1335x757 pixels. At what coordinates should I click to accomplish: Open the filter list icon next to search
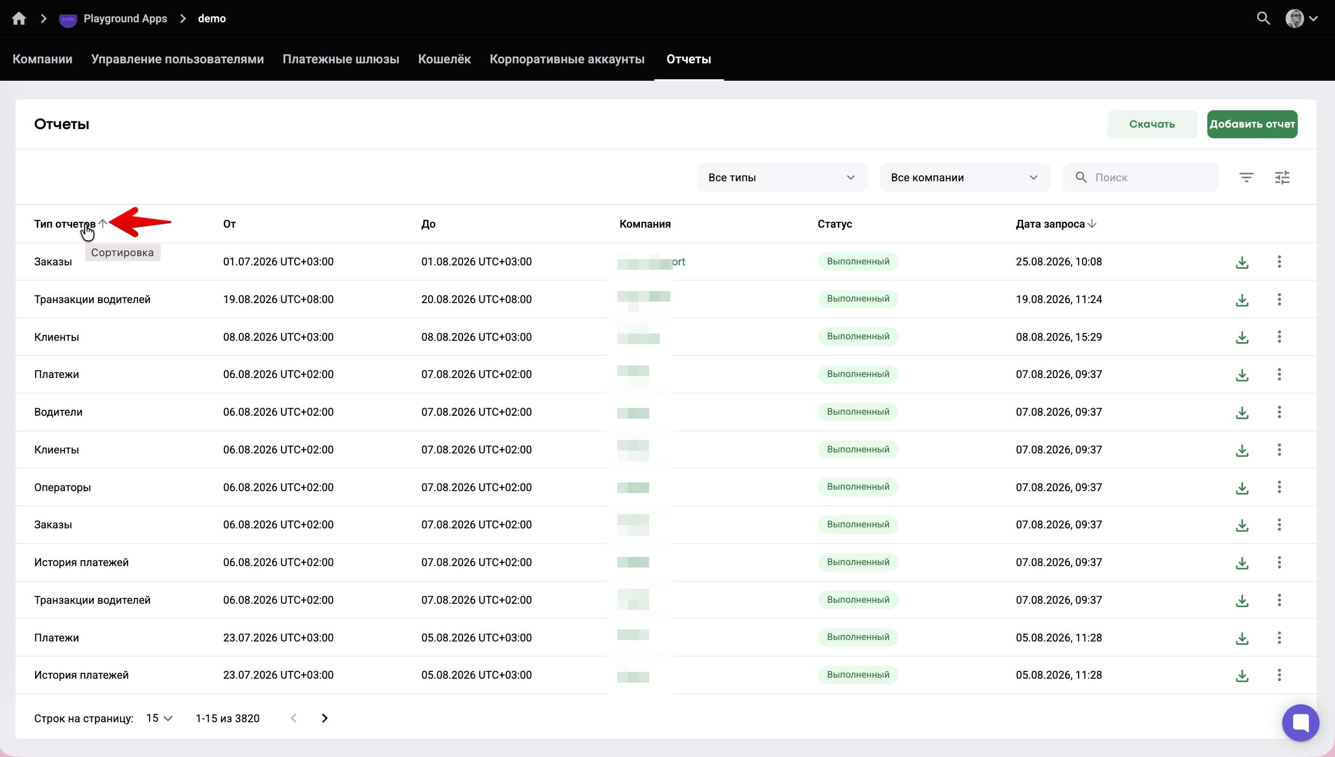click(x=1246, y=178)
